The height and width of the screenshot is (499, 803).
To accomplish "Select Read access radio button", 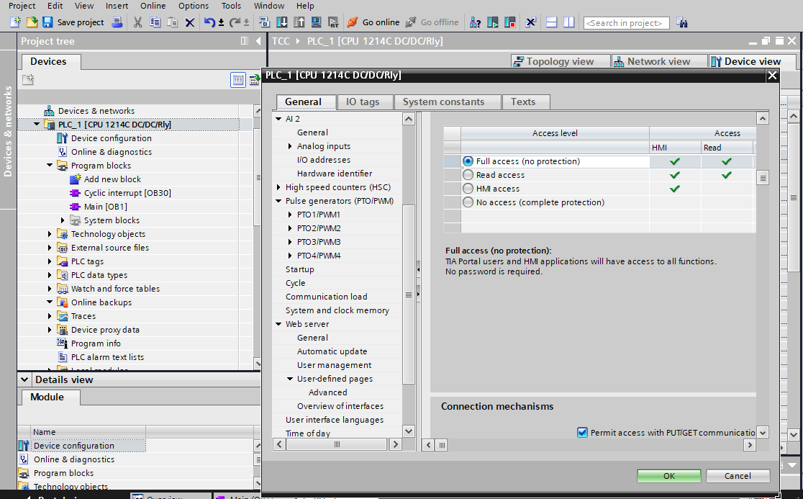I will (x=468, y=175).
